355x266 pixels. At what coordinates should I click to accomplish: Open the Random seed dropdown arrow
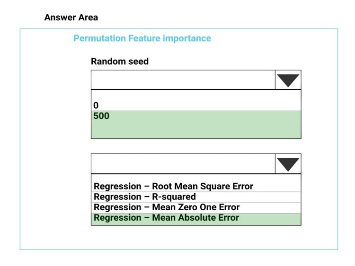(x=288, y=80)
